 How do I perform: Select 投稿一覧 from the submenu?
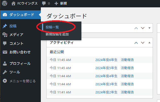click(x=52, y=27)
